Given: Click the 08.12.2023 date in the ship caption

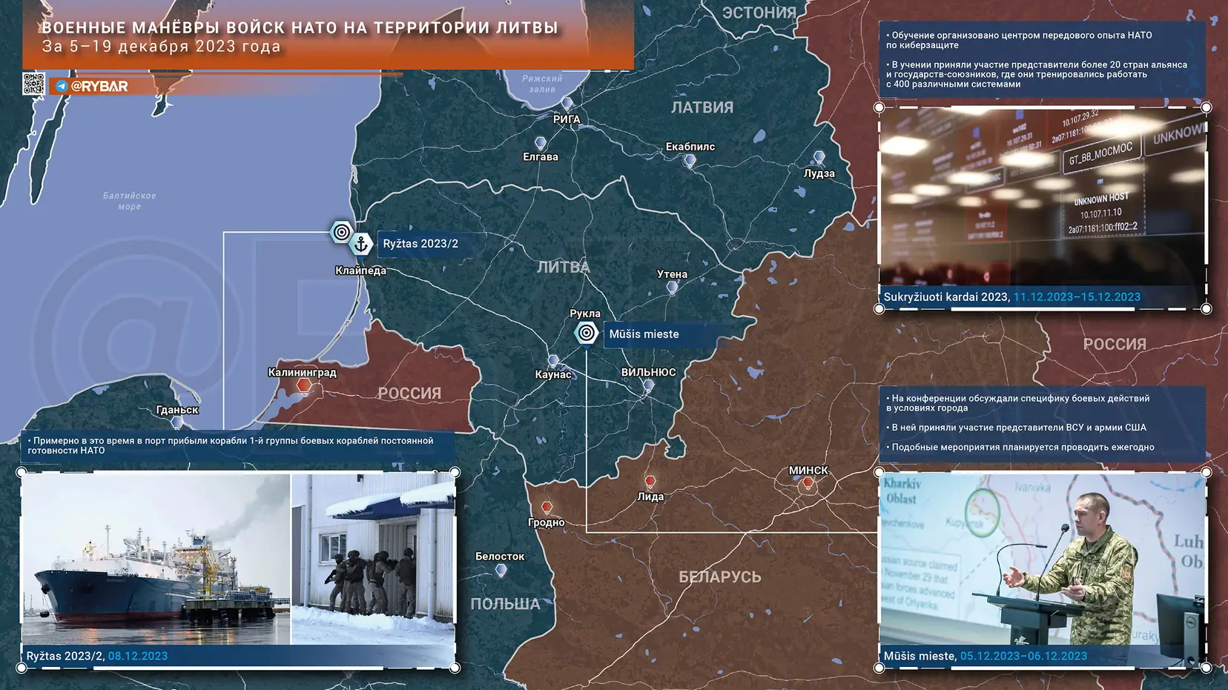Looking at the screenshot, I should click(138, 655).
